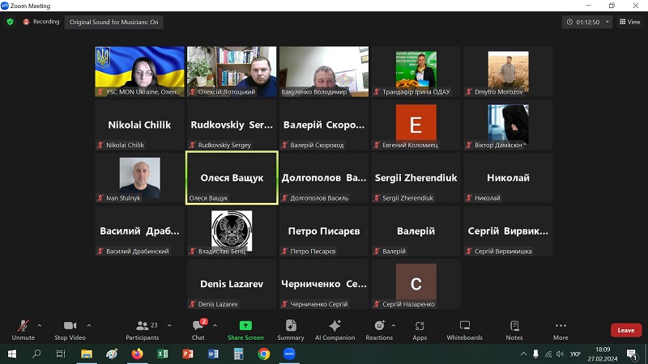Open the Participants list
This screenshot has width=648, height=364.
[142, 328]
